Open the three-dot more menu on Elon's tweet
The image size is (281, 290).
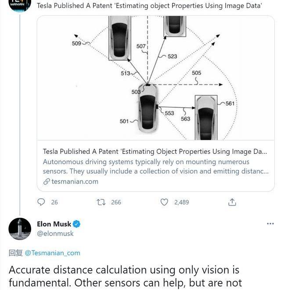click(x=270, y=224)
